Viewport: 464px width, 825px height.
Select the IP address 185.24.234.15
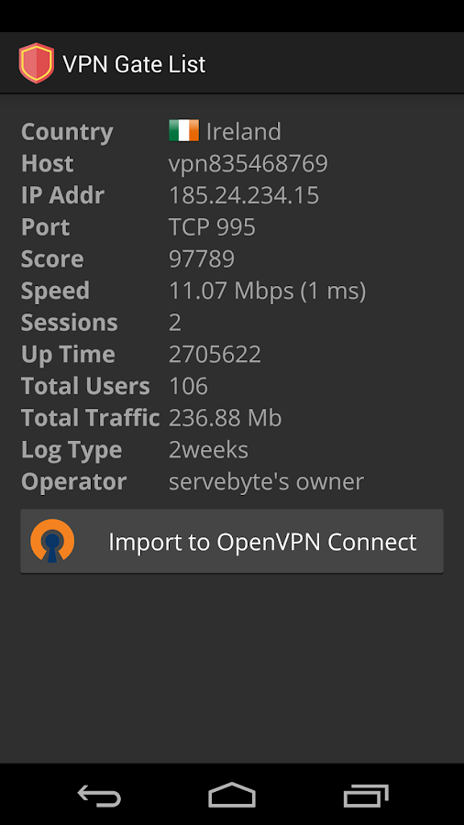click(244, 195)
